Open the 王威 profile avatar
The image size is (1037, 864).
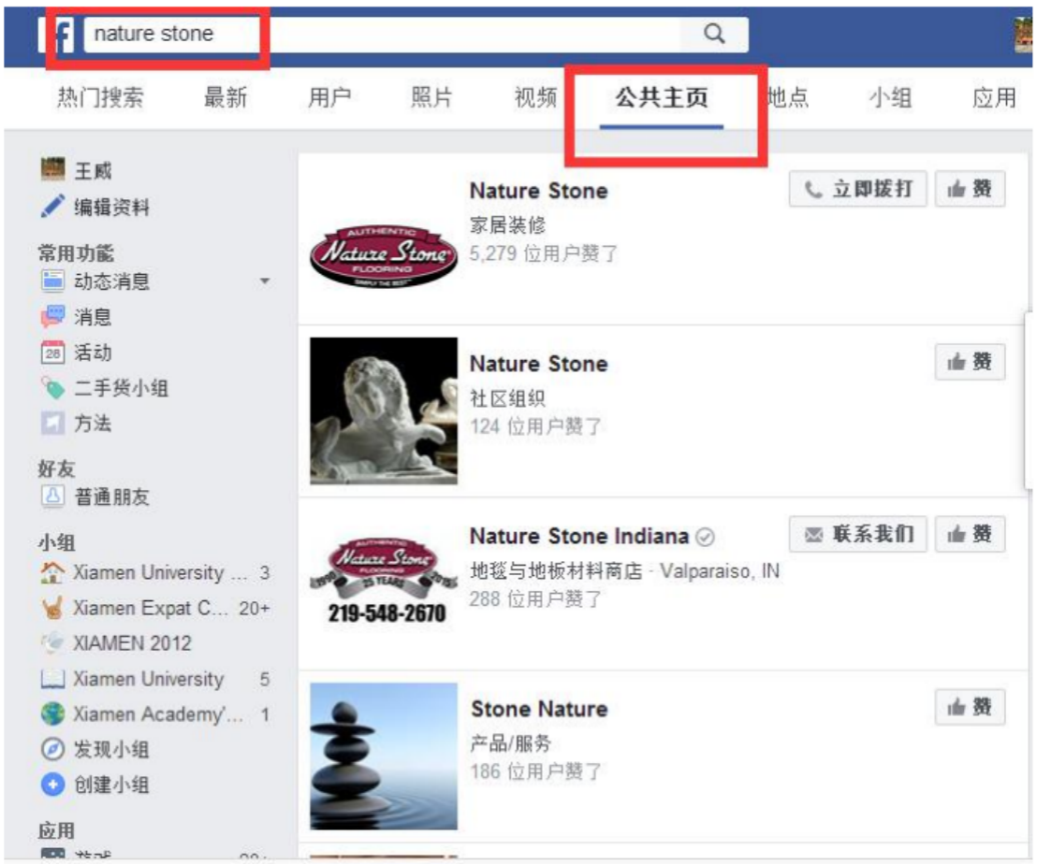(53, 169)
